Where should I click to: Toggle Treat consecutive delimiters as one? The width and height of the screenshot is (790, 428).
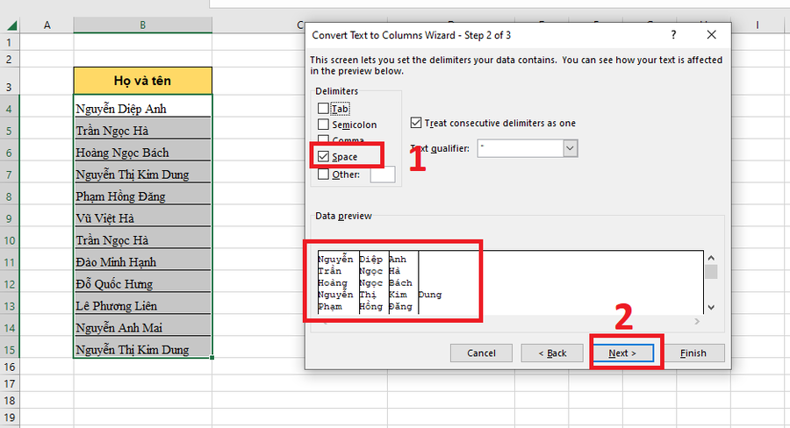point(416,123)
